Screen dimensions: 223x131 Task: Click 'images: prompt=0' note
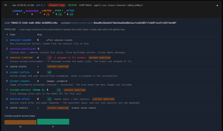coord(57,81)
